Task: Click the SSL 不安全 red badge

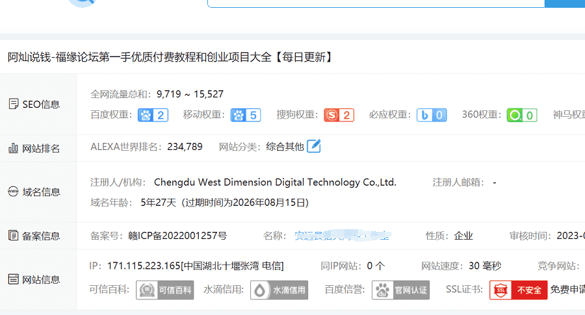Action: tap(519, 290)
